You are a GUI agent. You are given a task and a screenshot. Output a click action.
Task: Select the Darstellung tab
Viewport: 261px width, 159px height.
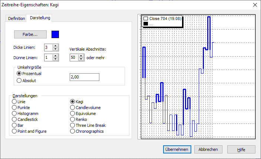(x=40, y=18)
